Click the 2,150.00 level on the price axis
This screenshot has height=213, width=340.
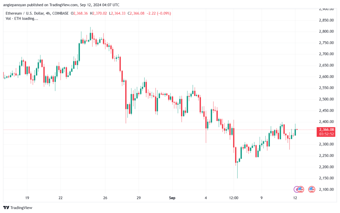(x=326, y=178)
